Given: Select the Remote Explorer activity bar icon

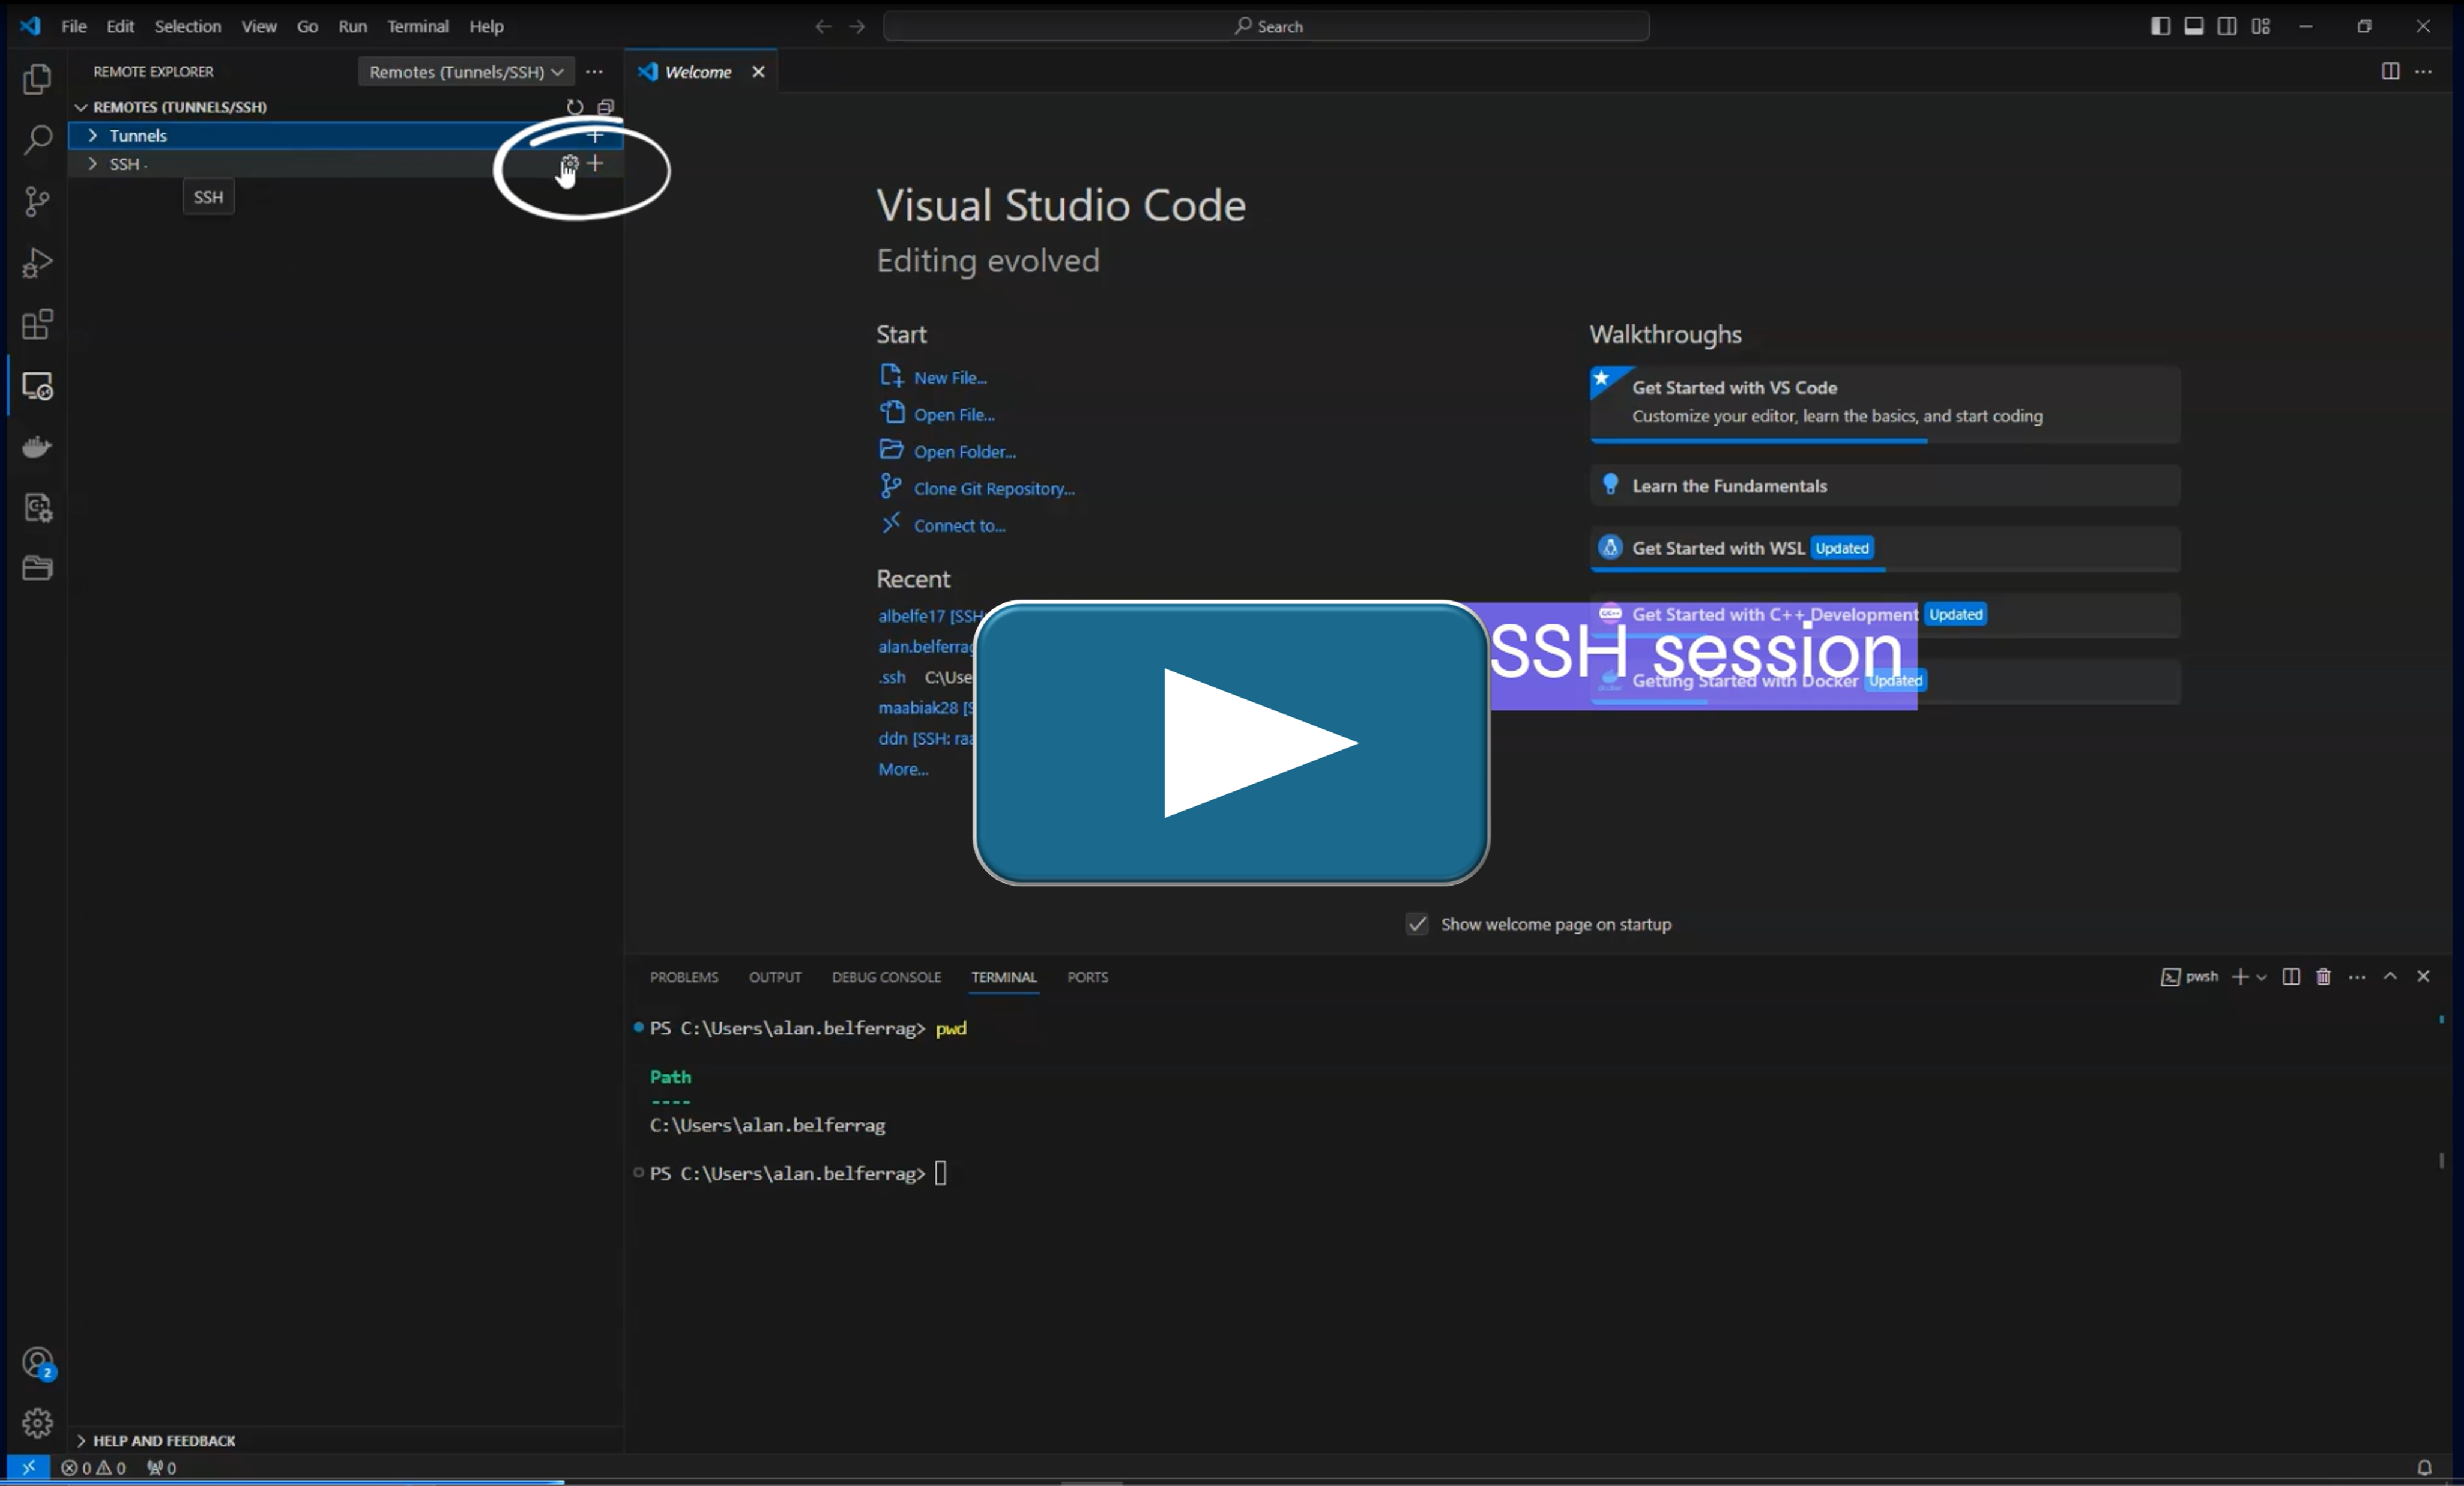Looking at the screenshot, I should click(x=37, y=386).
